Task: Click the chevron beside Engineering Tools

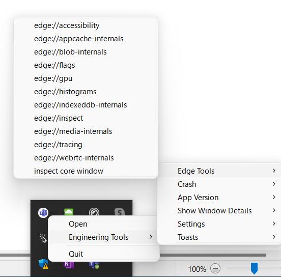Action: 151,237
